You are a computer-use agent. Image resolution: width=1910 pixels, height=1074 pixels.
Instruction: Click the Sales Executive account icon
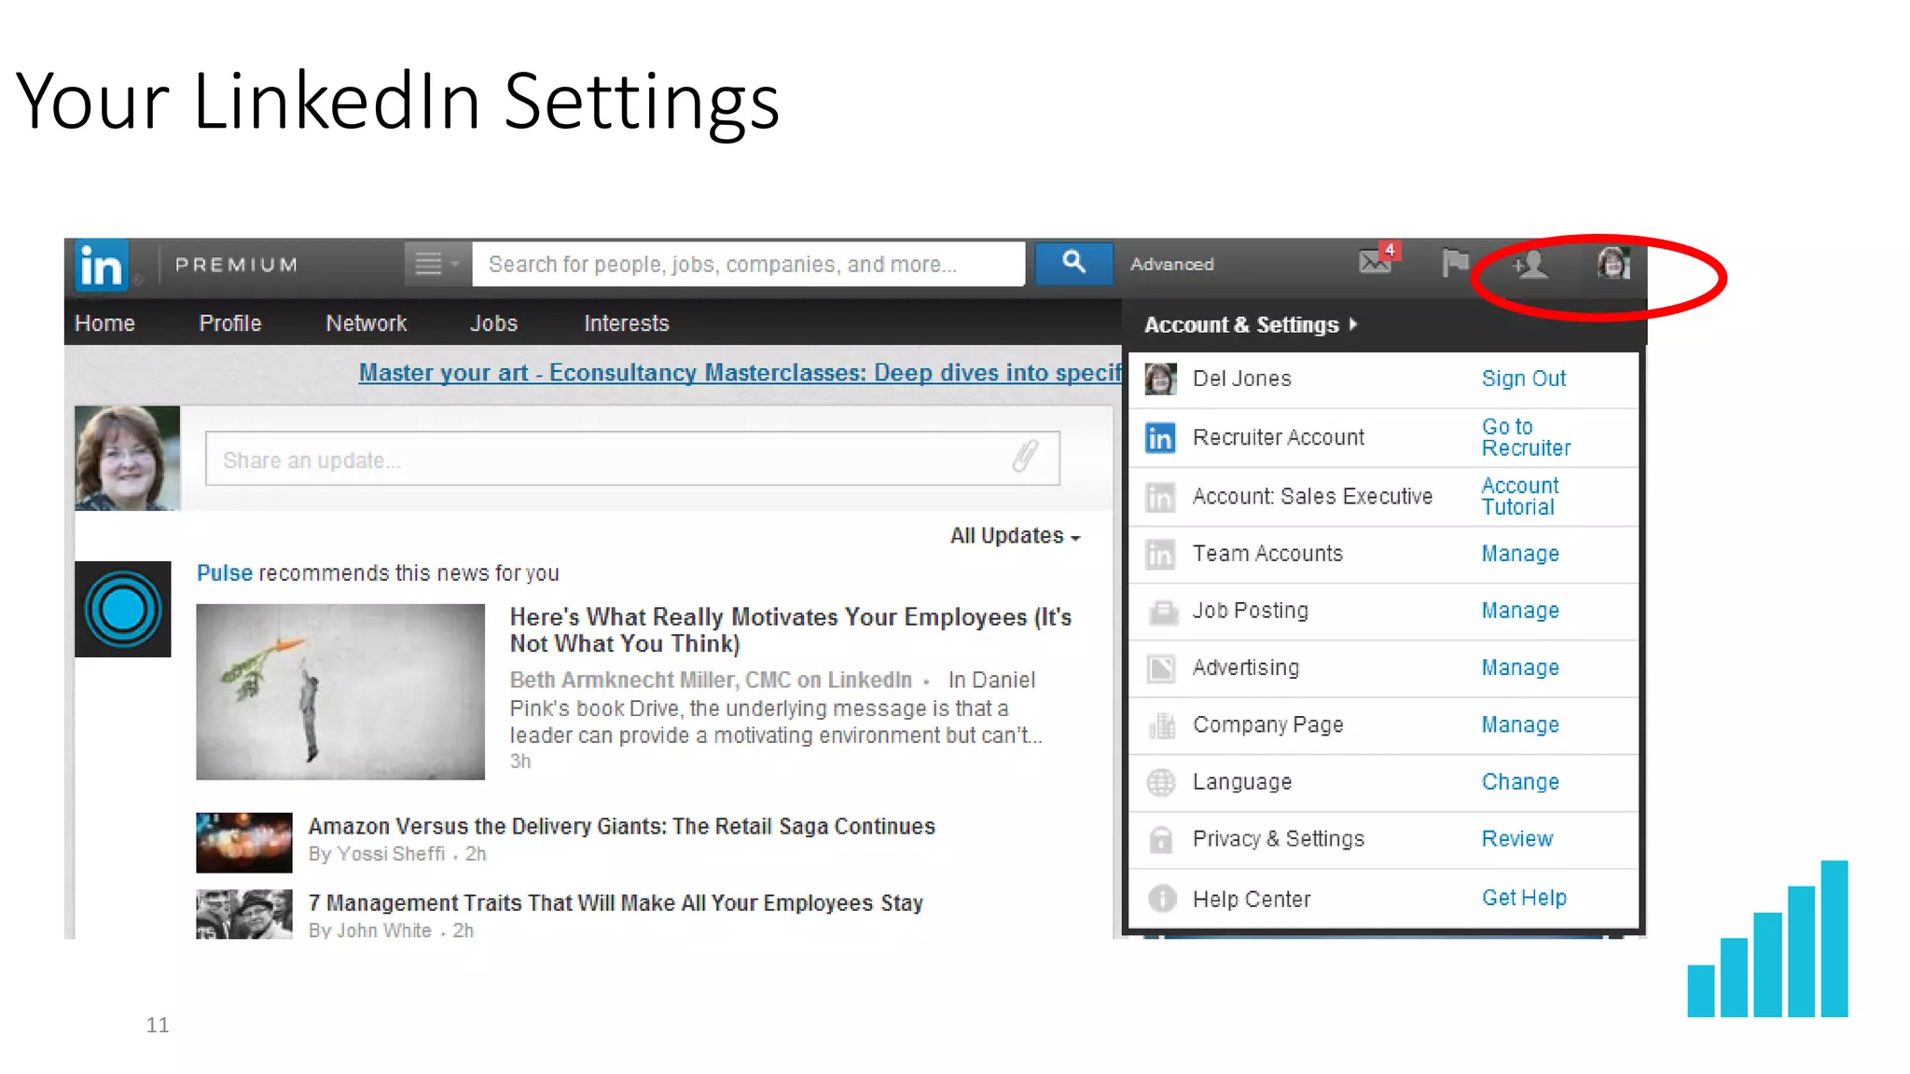1161,497
